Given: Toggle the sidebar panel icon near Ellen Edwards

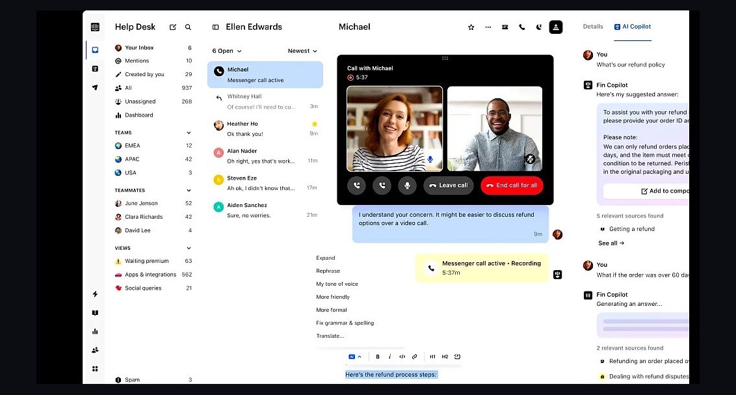Looking at the screenshot, I should point(215,27).
